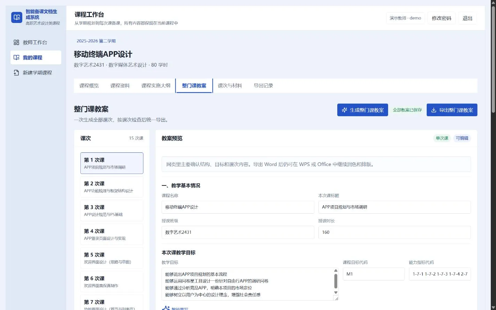This screenshot has height=310, width=496.
Task: Click the 单次课 tag
Action: click(442, 138)
